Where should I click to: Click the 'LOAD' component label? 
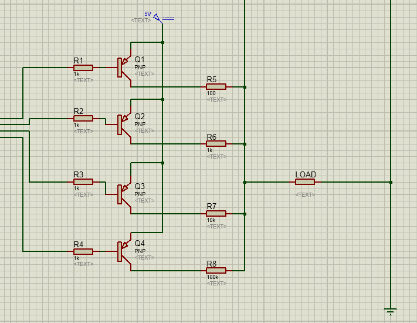[x=306, y=174]
